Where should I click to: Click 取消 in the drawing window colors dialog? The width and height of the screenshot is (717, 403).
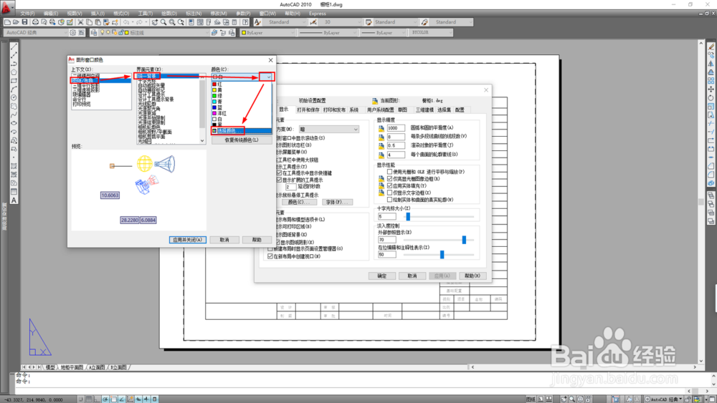224,240
